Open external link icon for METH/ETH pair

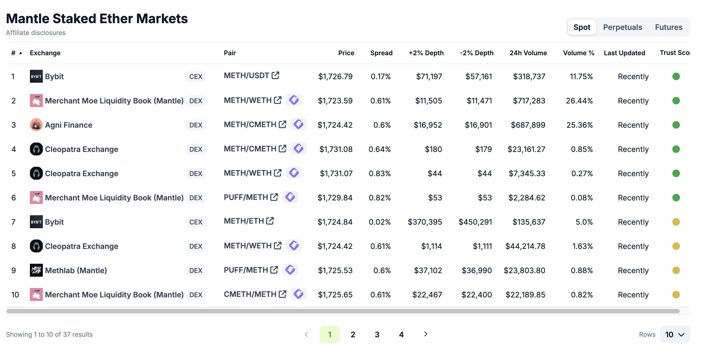point(270,221)
